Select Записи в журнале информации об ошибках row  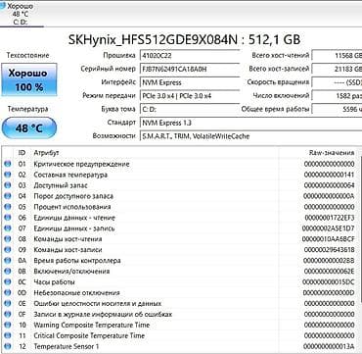pyautogui.click(x=179, y=314)
